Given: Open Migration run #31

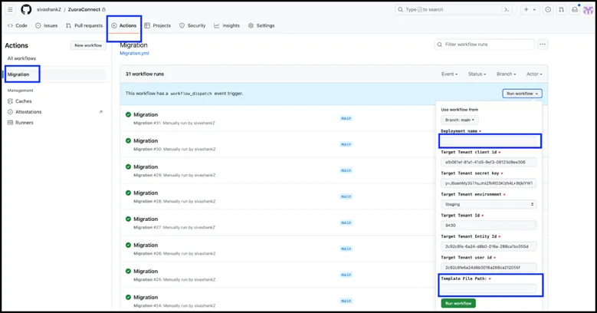Looking at the screenshot, I should (146, 115).
